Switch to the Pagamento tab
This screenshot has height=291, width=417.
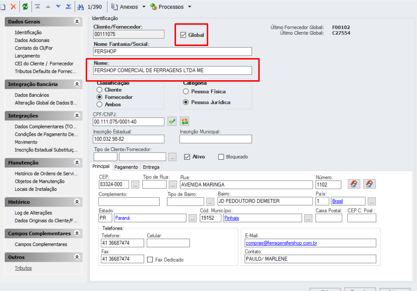coord(126,167)
